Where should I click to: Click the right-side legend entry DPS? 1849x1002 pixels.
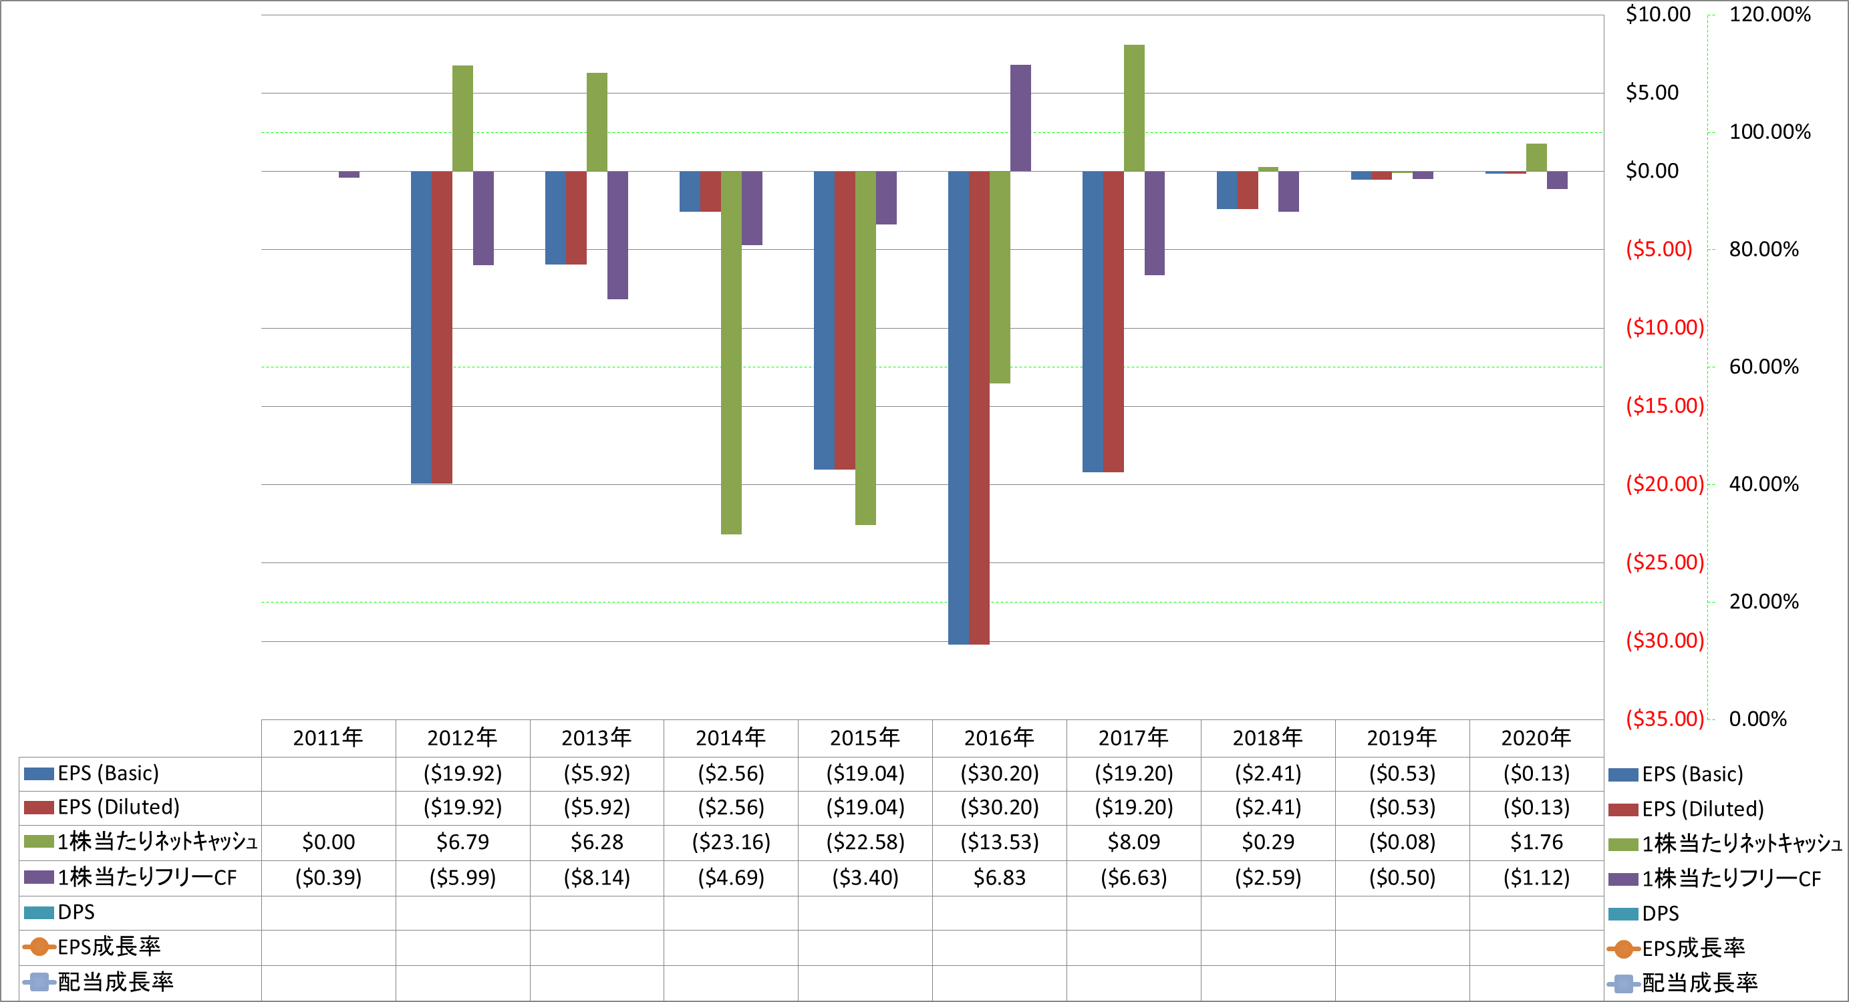[1644, 914]
